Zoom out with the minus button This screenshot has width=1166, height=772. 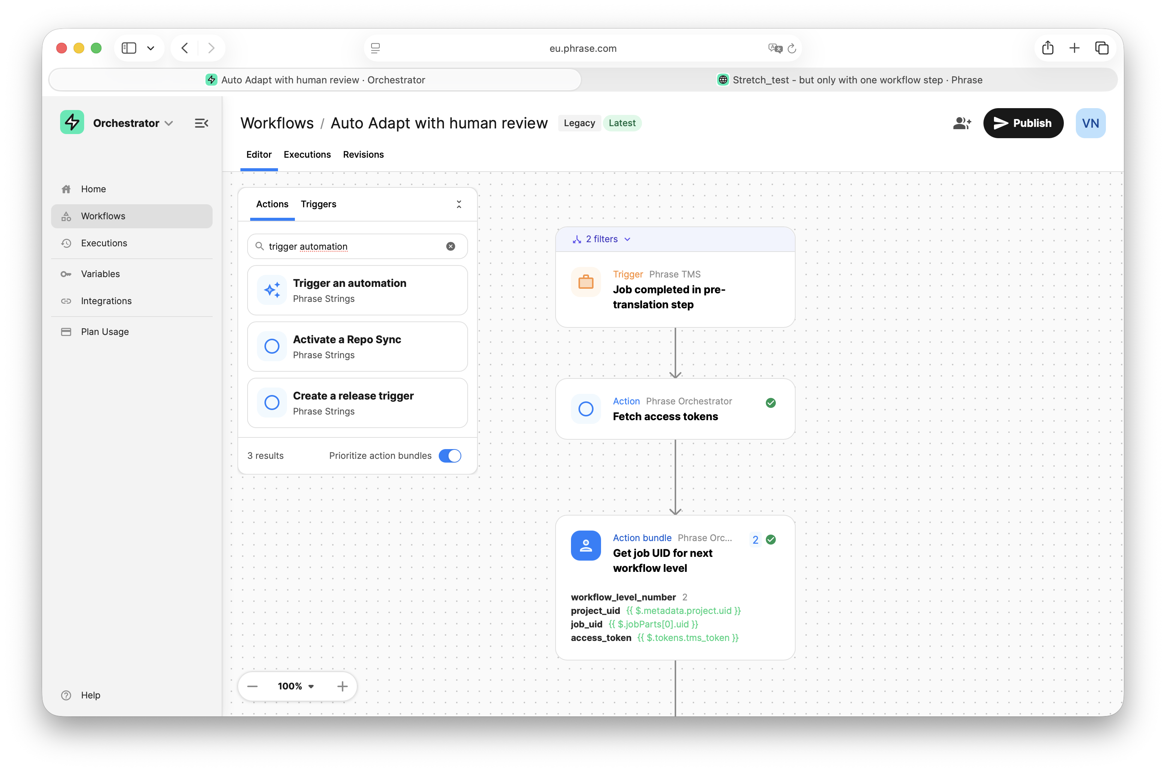coord(252,686)
